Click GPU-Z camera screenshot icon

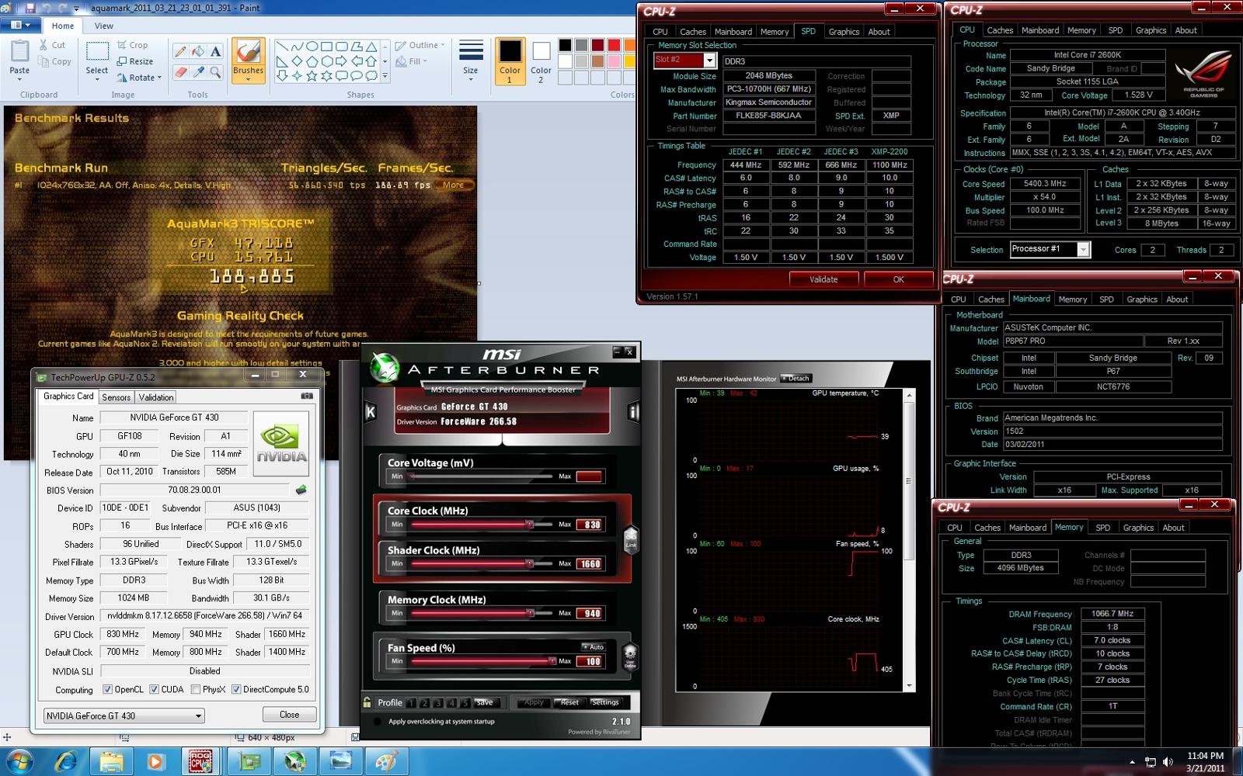[307, 396]
